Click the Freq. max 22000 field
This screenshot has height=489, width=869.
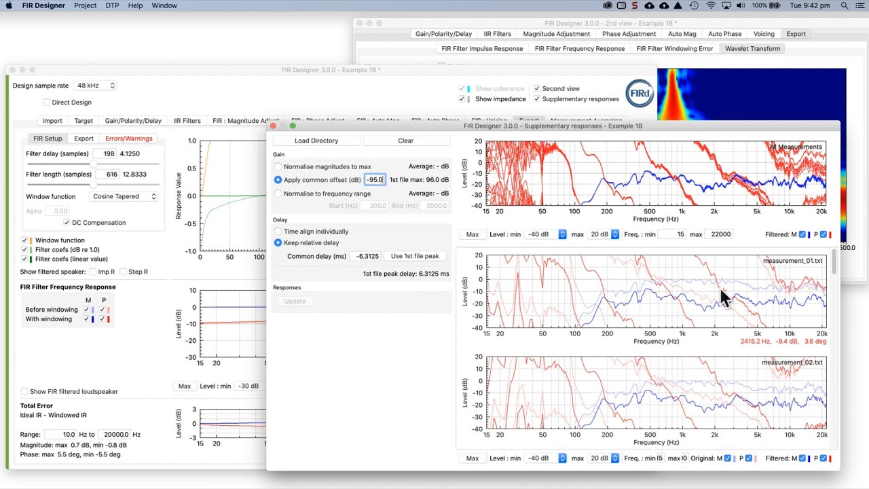coord(720,234)
